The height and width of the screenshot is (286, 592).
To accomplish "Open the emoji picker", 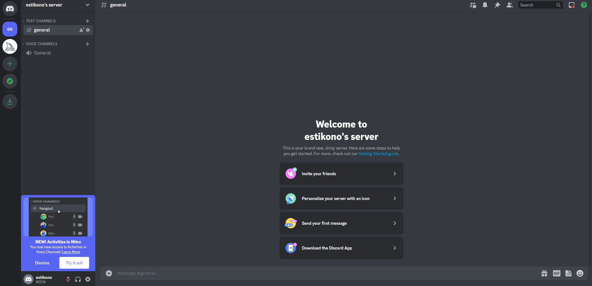I will 580,273.
